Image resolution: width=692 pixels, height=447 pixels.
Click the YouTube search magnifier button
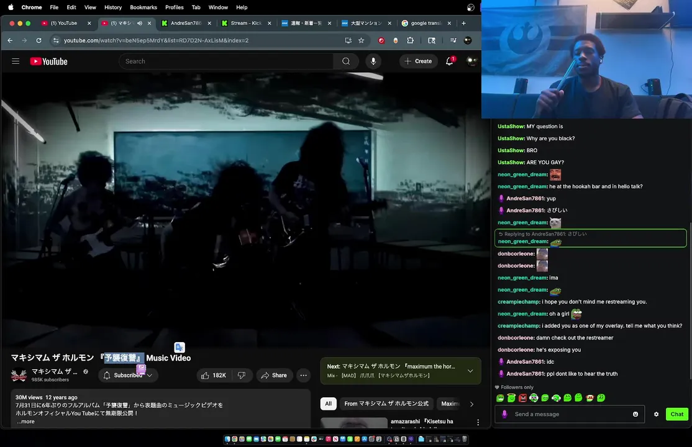(346, 61)
